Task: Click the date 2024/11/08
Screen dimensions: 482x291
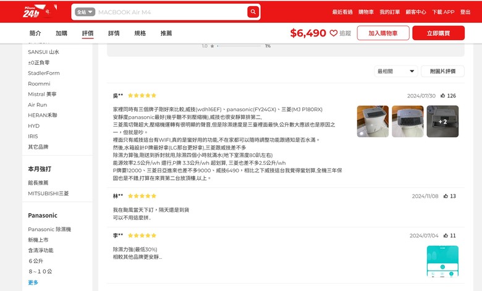Action: [x=425, y=196]
